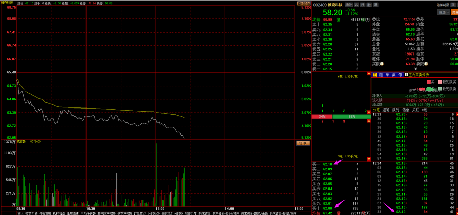Switch to the 逐笔 tab

[386, 110]
